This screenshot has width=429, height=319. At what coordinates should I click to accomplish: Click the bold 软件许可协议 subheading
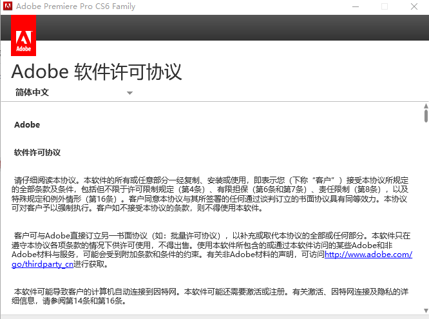[37, 153]
